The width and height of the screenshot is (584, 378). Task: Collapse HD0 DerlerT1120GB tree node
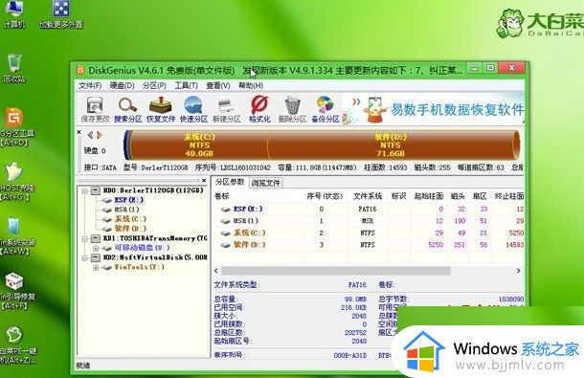point(84,190)
